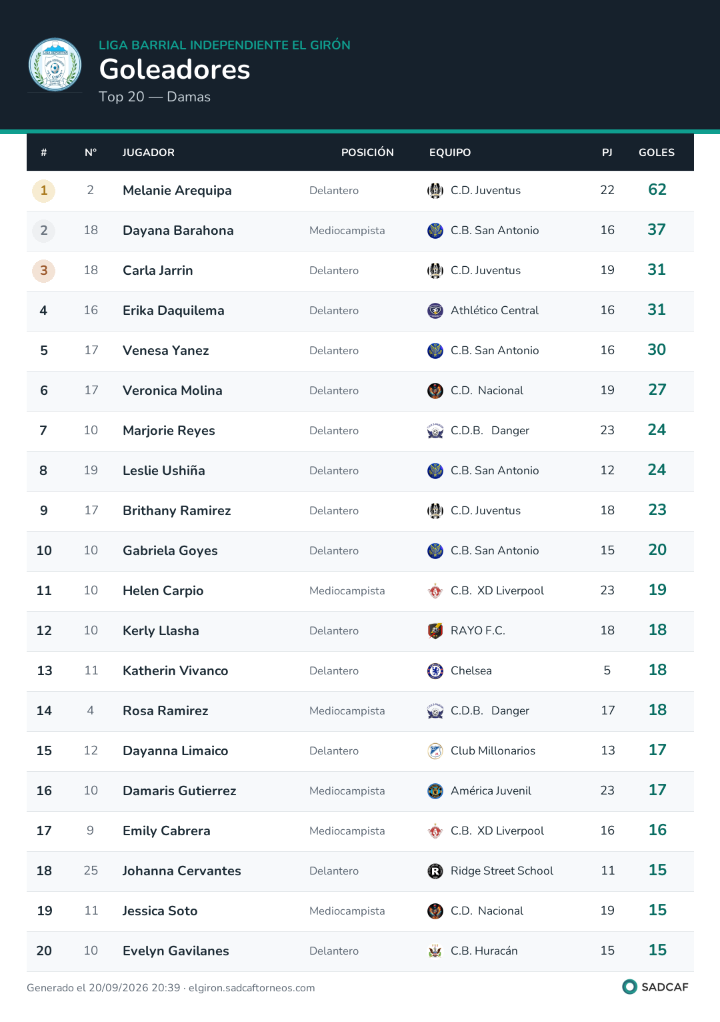Click bronze rank 3 badge
Image resolution: width=720 pixels, height=1022 pixels.
[44, 271]
